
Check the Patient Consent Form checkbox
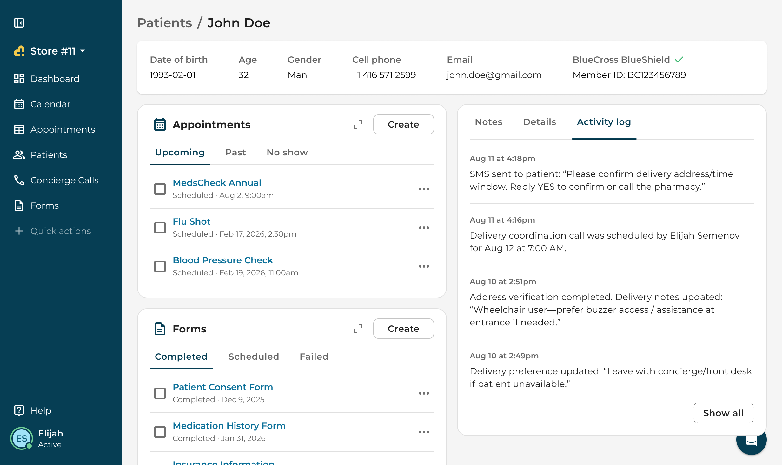(160, 393)
